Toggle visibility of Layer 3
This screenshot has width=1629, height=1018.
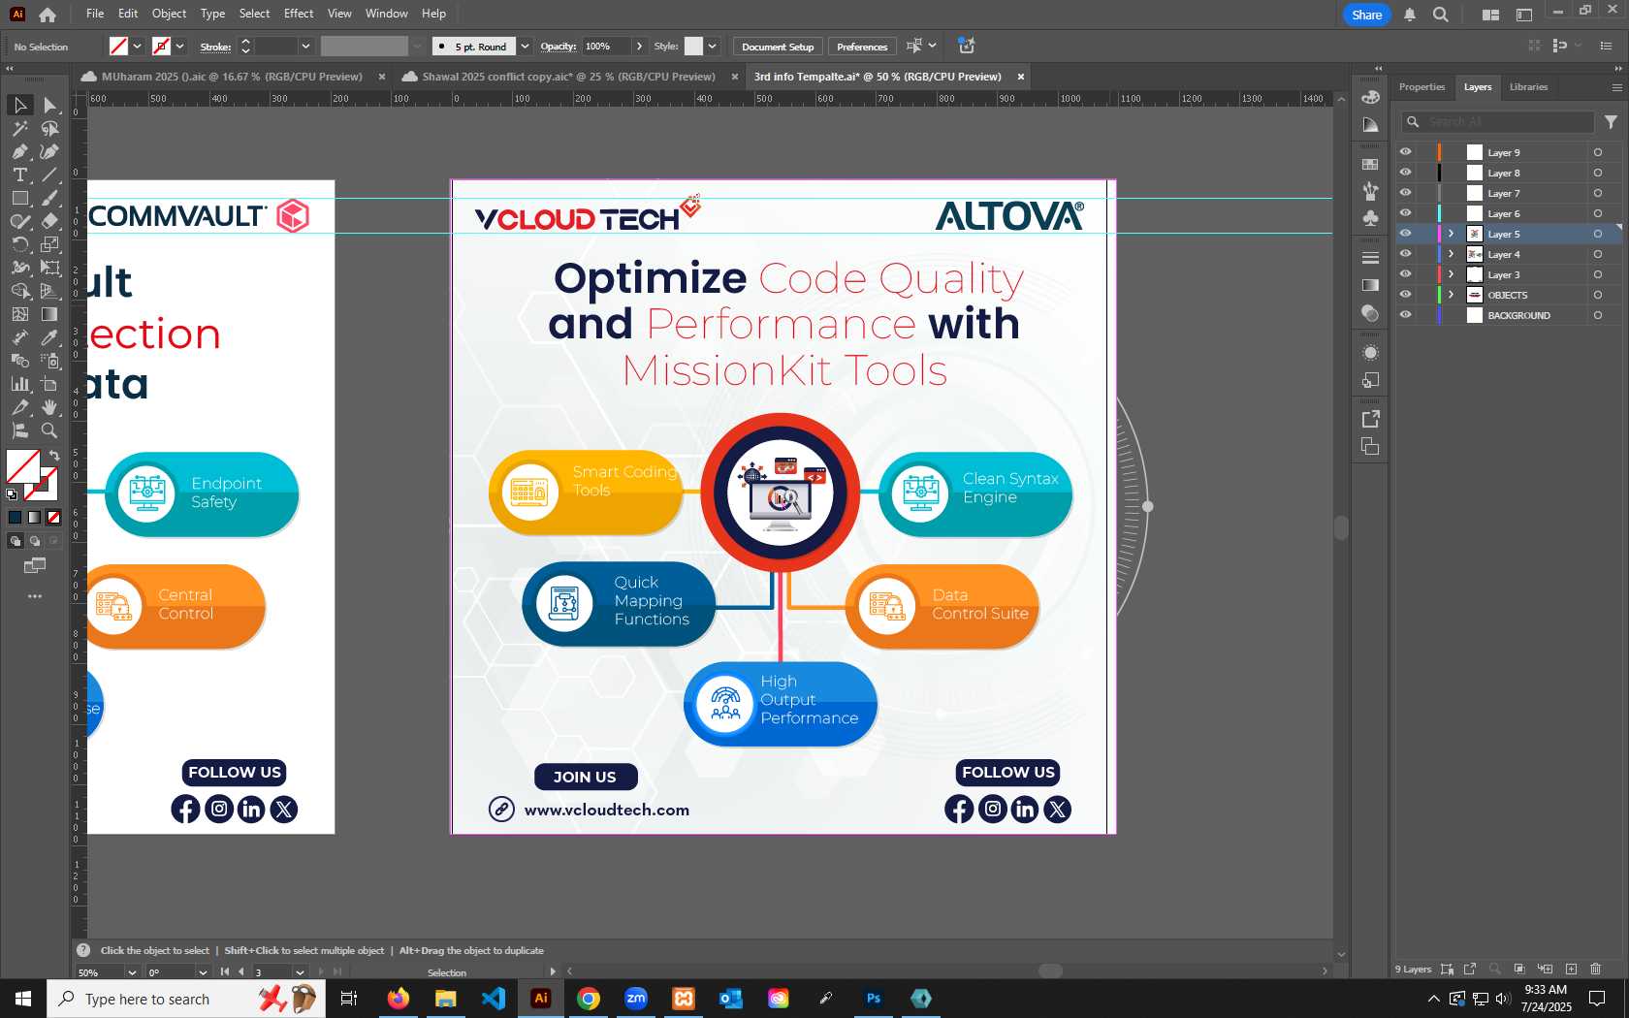(x=1405, y=274)
